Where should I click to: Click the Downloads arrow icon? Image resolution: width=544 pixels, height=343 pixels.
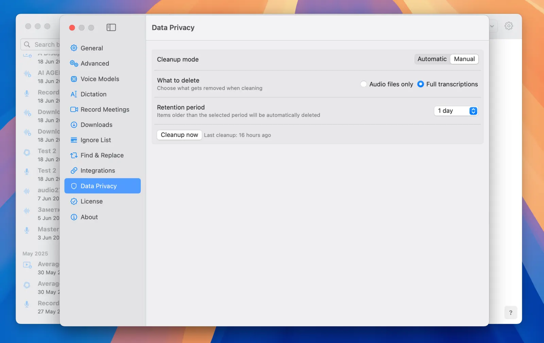(x=74, y=125)
